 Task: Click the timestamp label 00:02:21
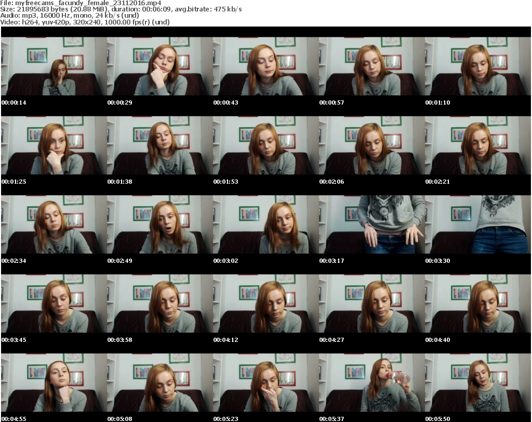point(437,182)
